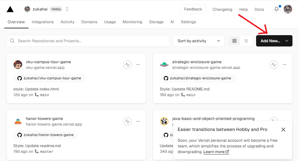Expand the zukahai team switcher
Viewport: 299px width, 161px height.
click(x=67, y=9)
